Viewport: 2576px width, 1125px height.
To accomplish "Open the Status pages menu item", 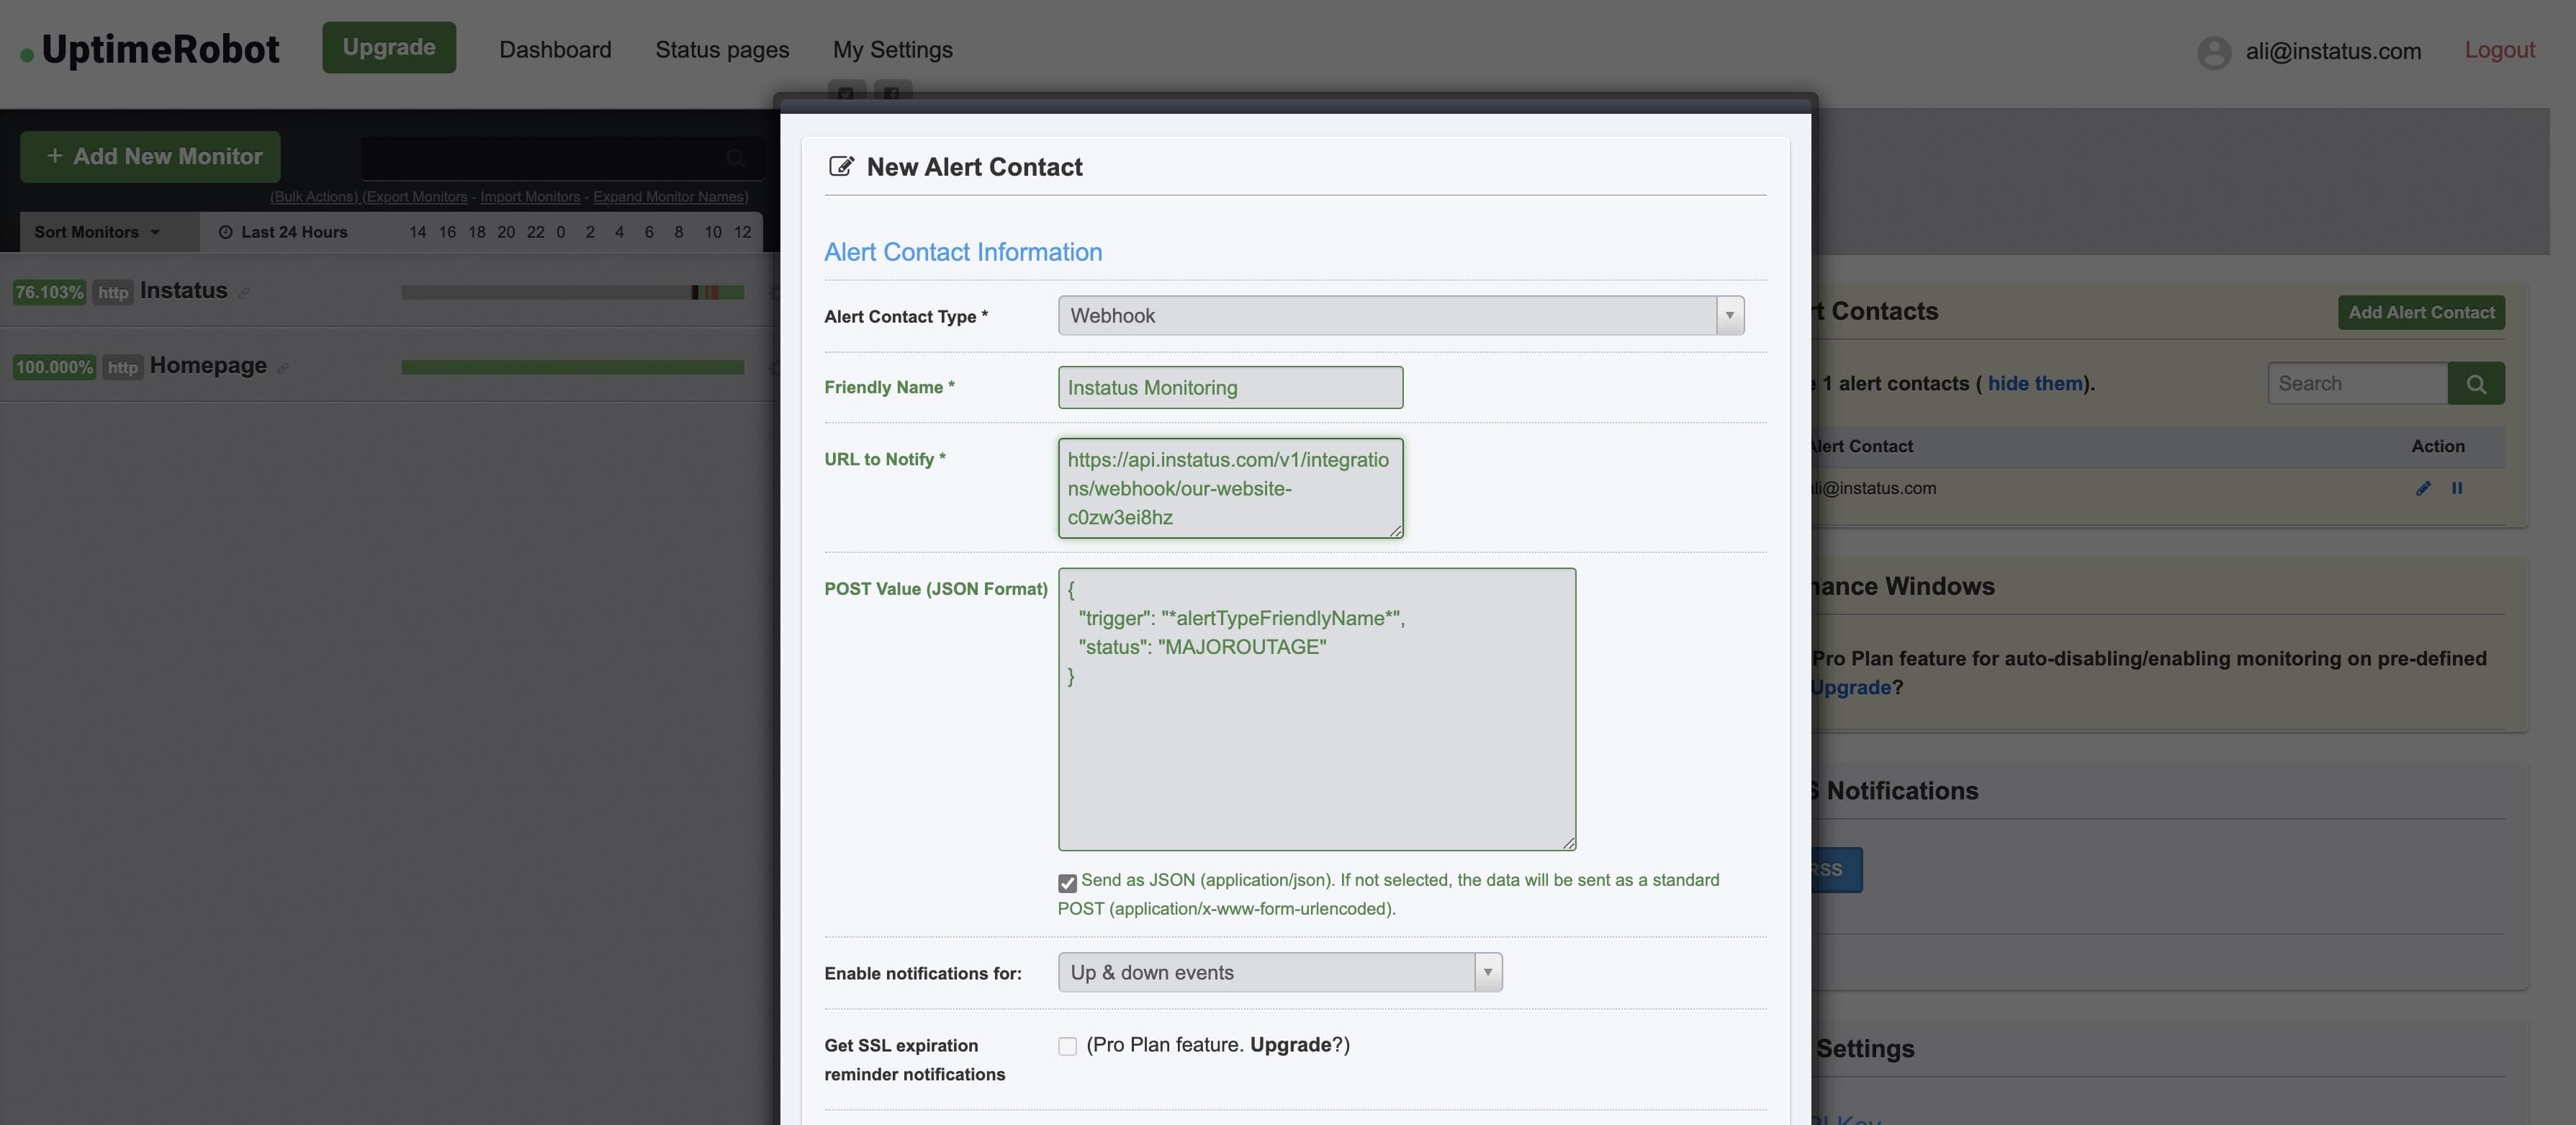I will point(722,50).
